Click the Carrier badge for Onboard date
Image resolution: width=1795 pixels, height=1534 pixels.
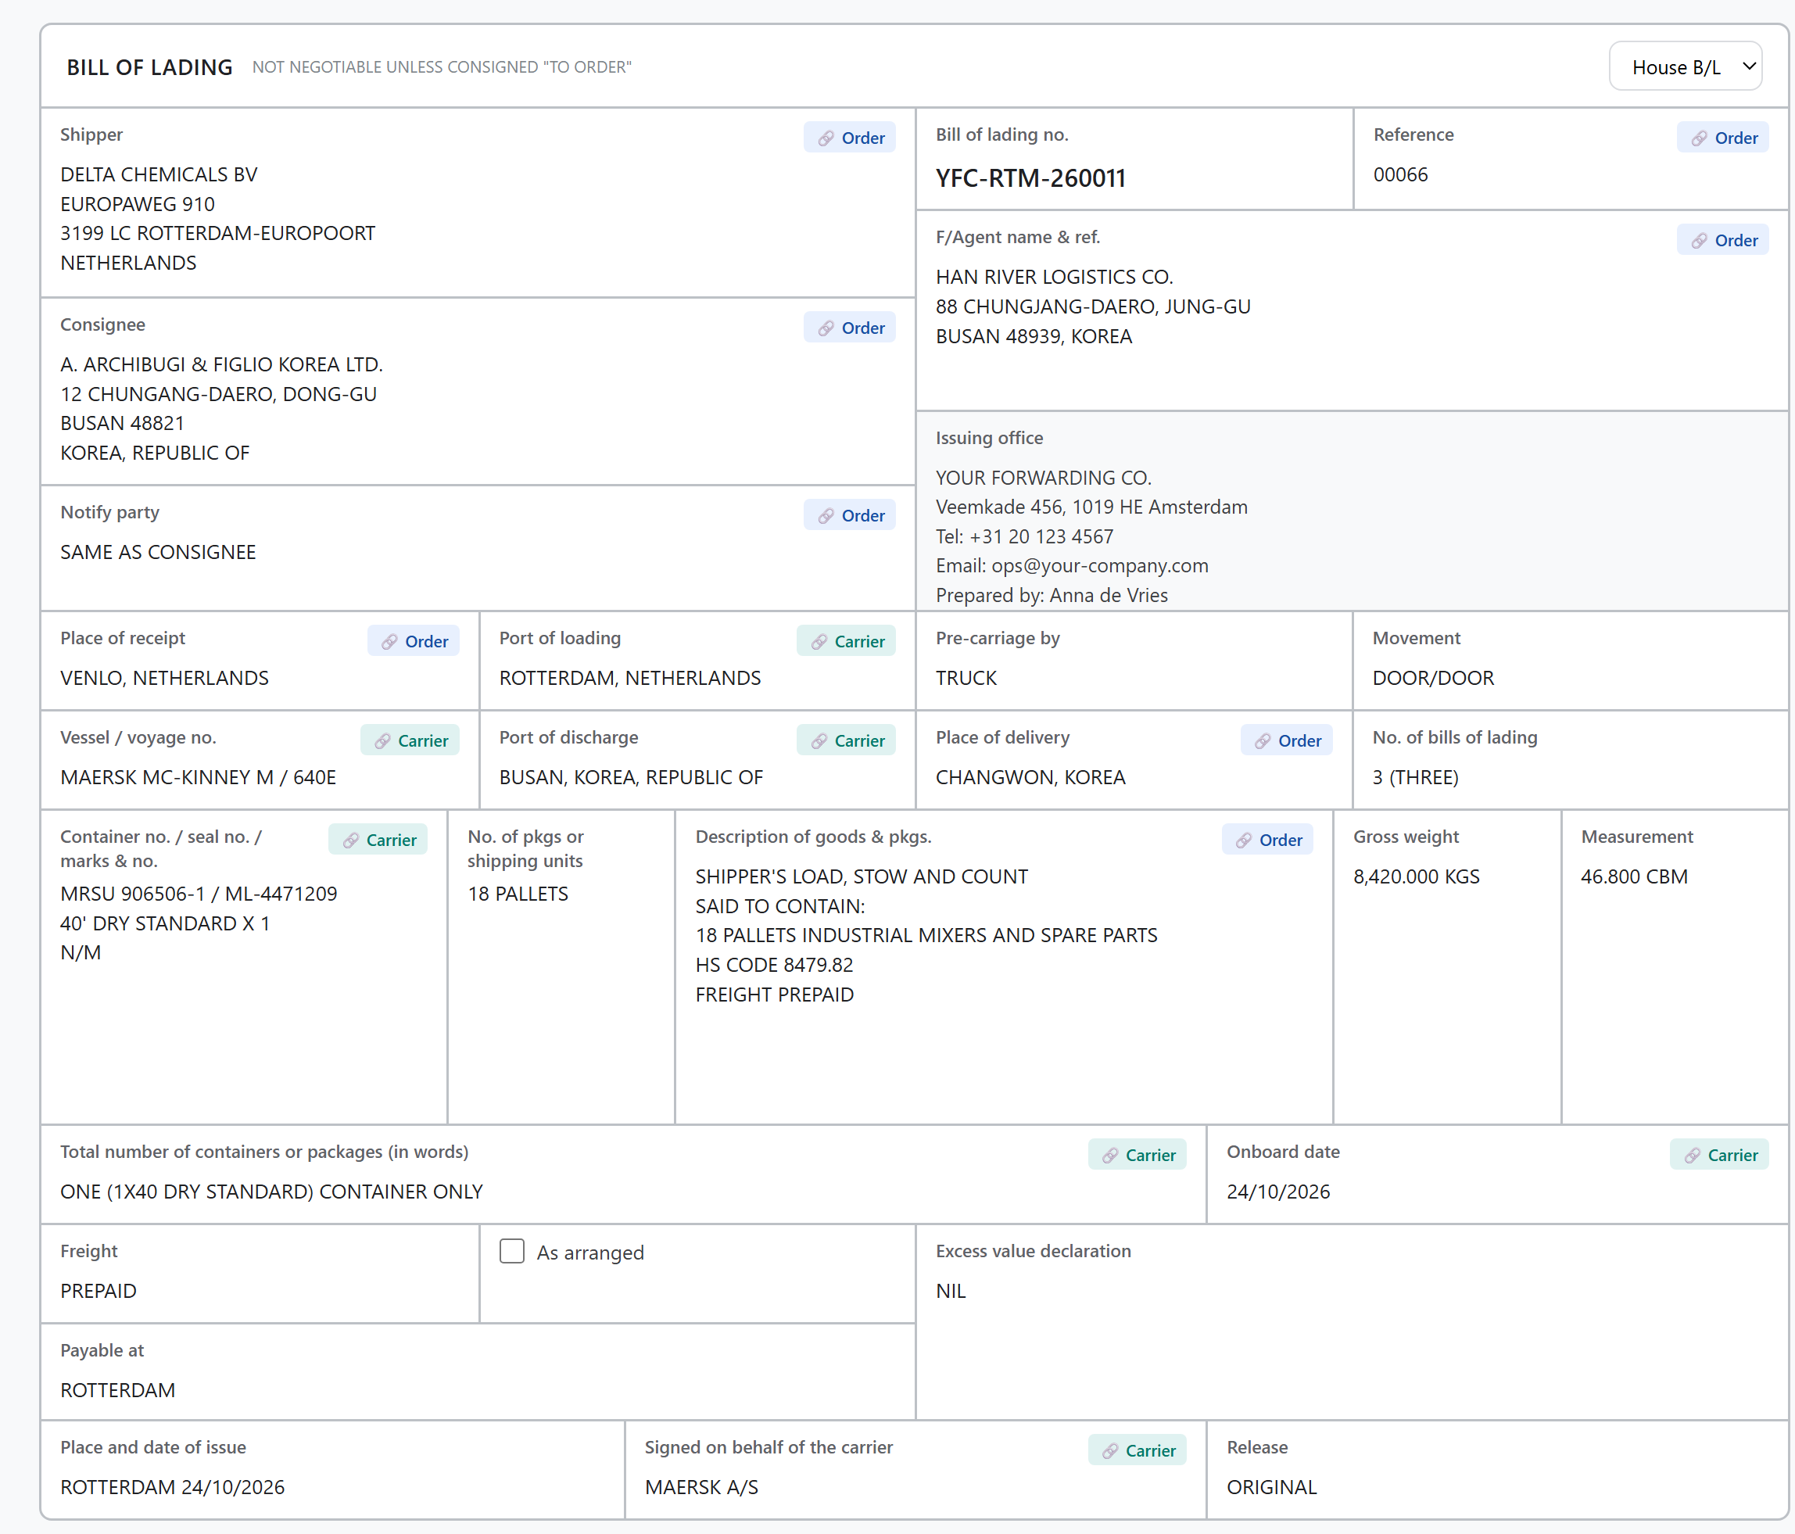[x=1720, y=1155]
